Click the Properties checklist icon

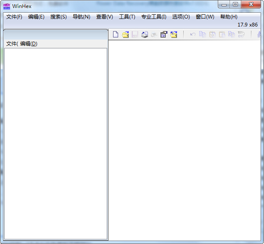(x=164, y=34)
